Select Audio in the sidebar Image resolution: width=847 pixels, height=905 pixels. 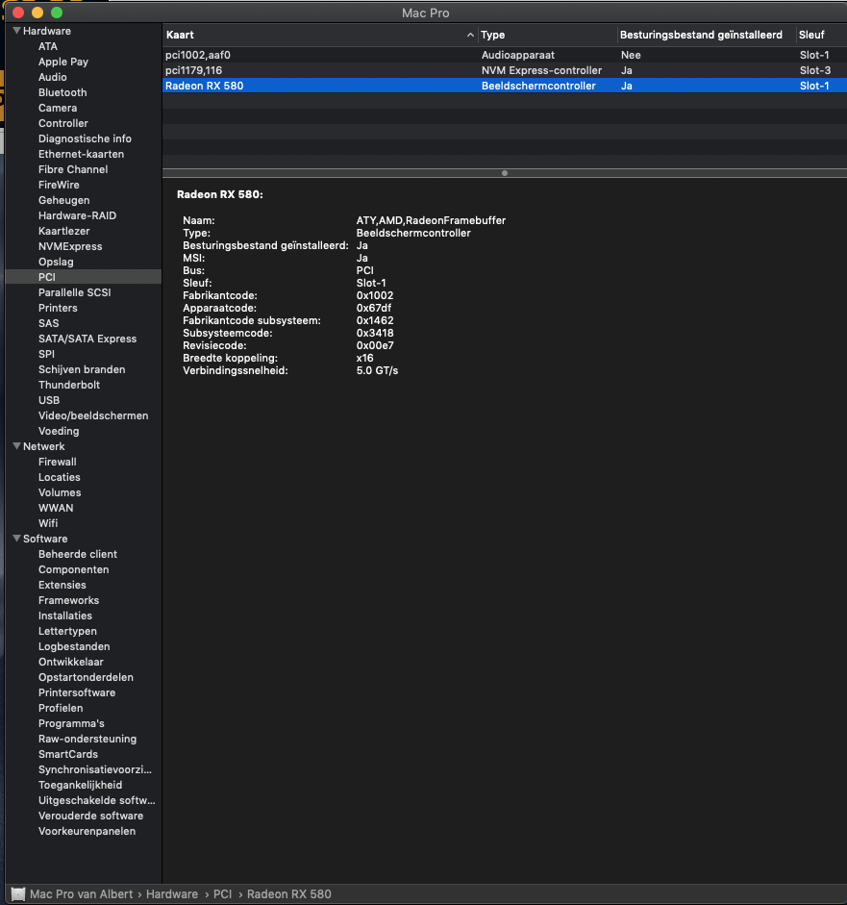click(53, 77)
